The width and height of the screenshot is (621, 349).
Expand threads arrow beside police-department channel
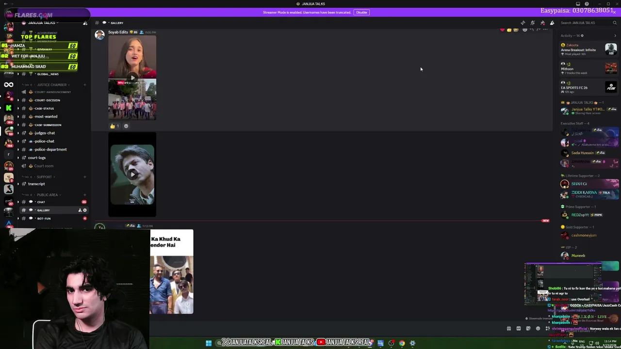[18, 149]
